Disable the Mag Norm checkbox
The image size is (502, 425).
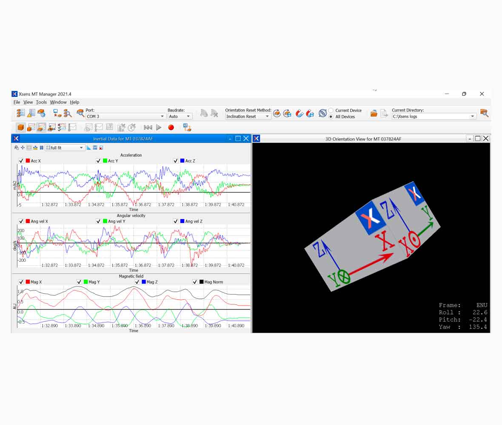[195, 282]
